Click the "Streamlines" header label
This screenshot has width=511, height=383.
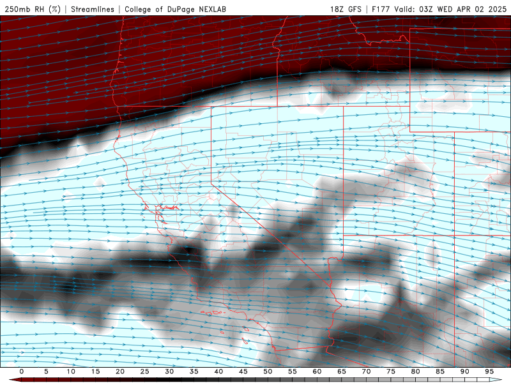93,9
